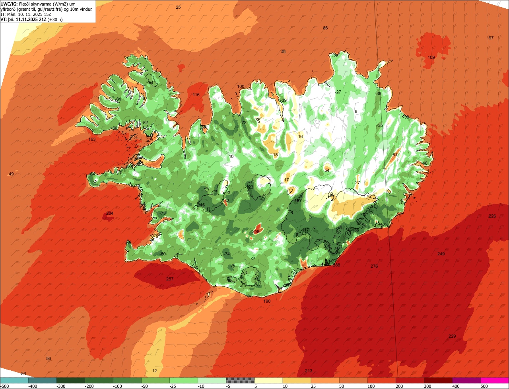Click the legend line mentioning '10m vindur'

pyautogui.click(x=47, y=9)
